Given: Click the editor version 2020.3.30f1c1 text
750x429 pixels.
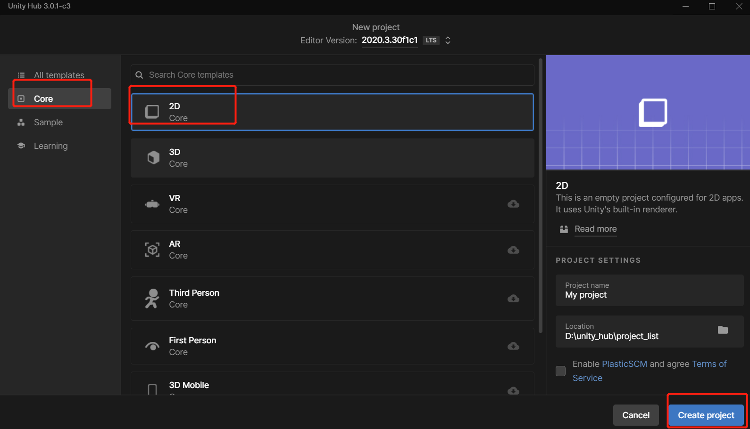Looking at the screenshot, I should [390, 40].
